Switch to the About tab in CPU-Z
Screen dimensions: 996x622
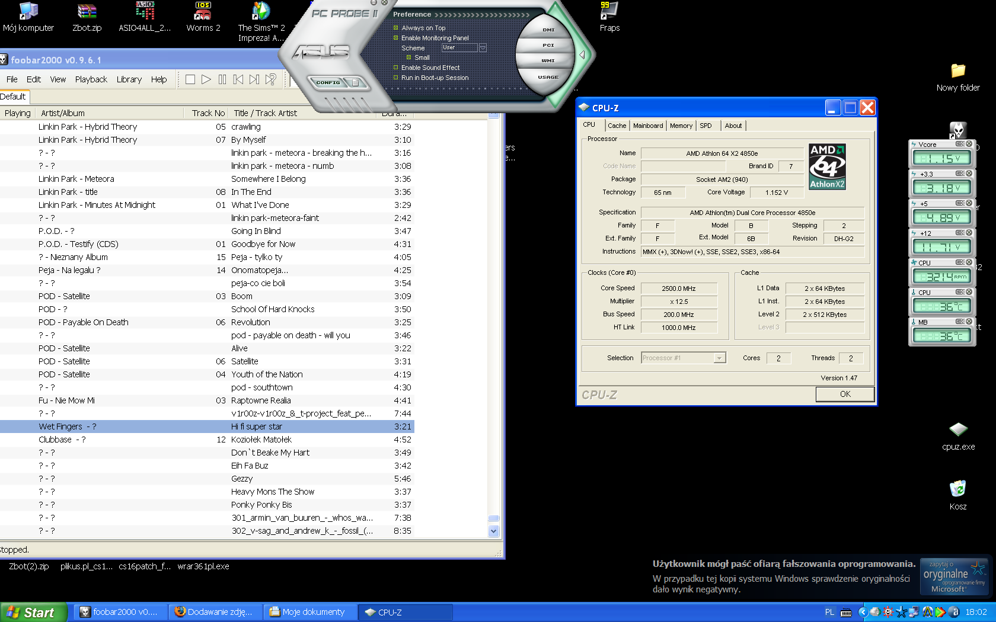click(733, 126)
